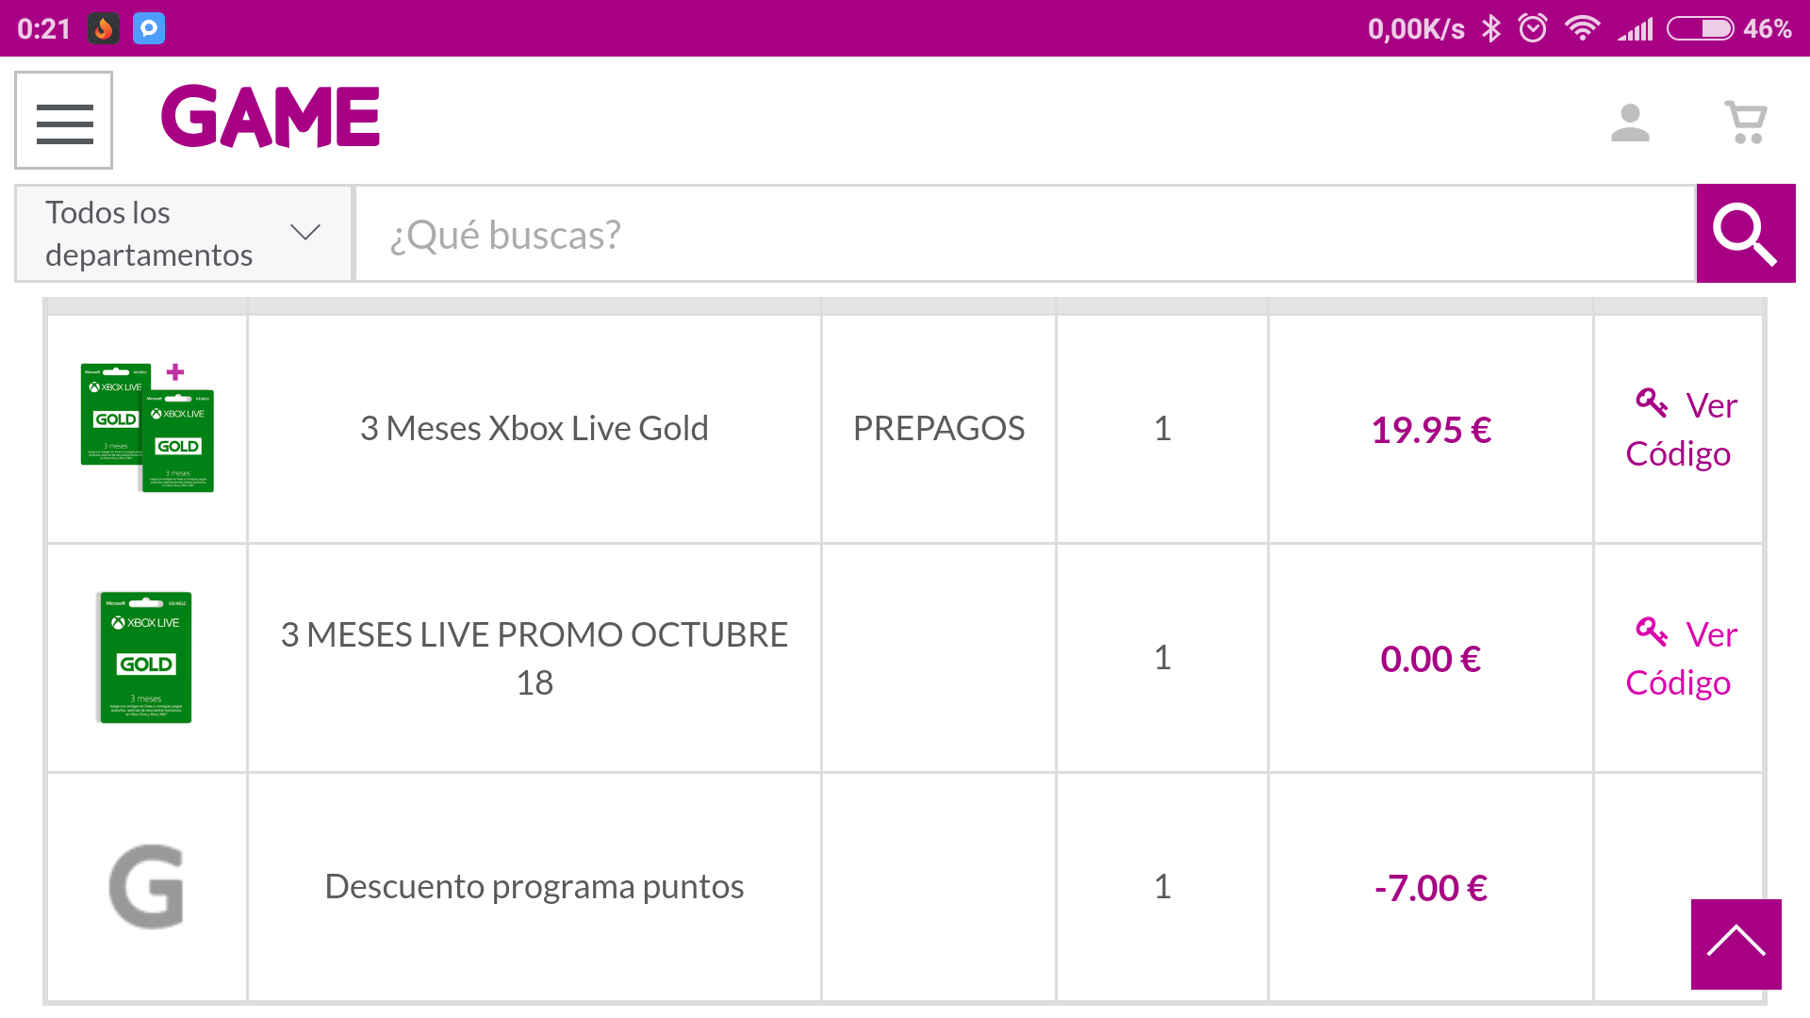Tap the 19.95 € price
The image size is (1810, 1018).
pyautogui.click(x=1430, y=430)
